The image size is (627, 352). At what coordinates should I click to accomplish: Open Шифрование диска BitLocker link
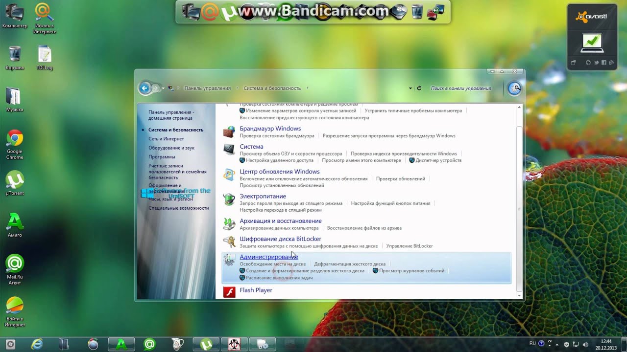(281, 239)
